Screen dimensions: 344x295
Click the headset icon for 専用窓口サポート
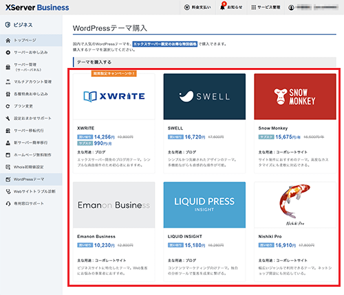coord(8,204)
